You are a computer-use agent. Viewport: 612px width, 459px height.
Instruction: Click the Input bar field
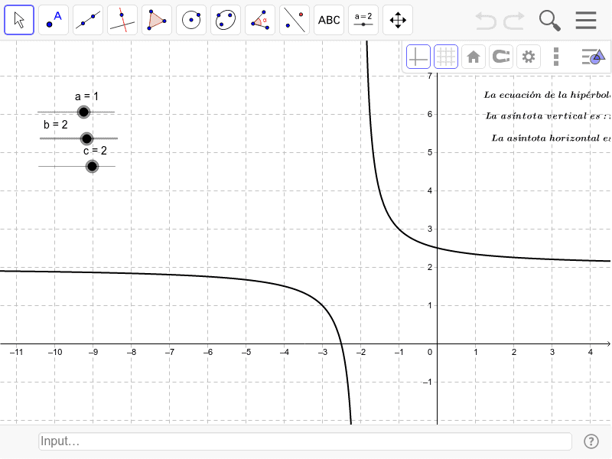point(305,441)
